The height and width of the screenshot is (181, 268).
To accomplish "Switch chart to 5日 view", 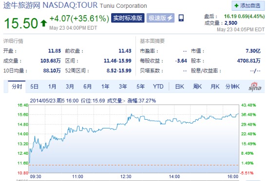I will (x=35, y=87).
